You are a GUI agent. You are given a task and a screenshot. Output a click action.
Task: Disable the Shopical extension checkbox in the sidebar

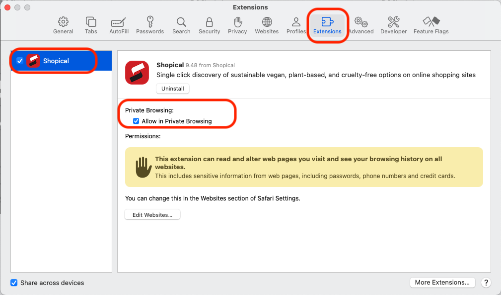tap(20, 61)
